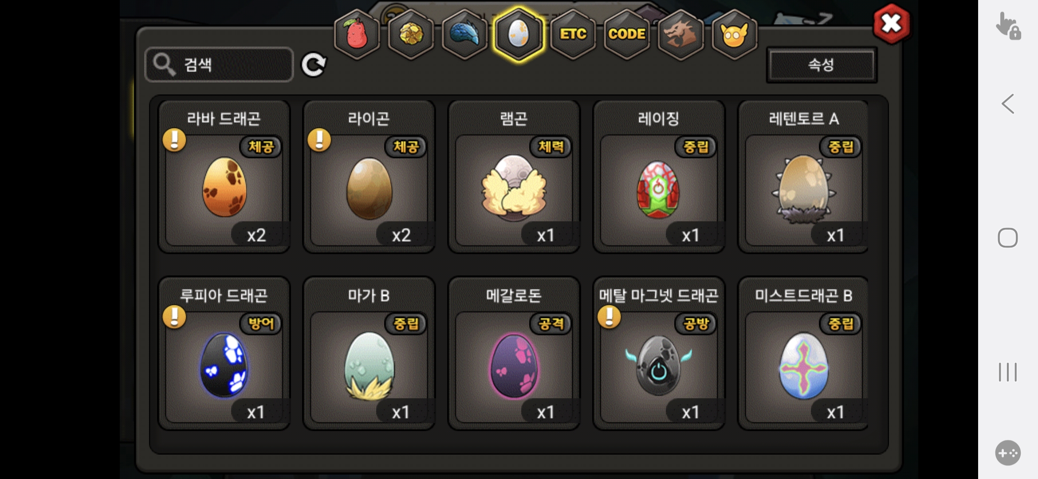Pick the 미스트드래곤 B egg

click(803, 353)
